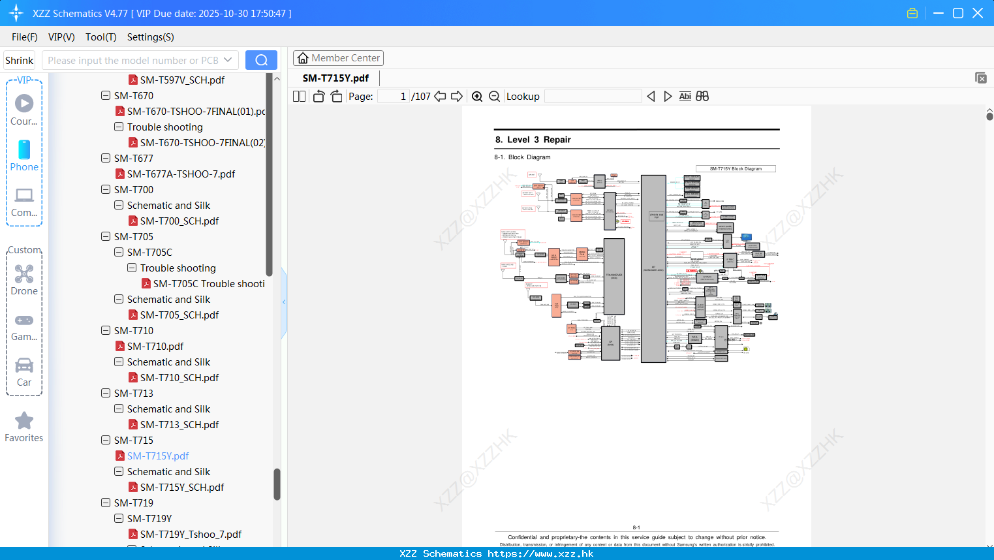Click the PDF viewer scrollbar thumb

[x=989, y=116]
